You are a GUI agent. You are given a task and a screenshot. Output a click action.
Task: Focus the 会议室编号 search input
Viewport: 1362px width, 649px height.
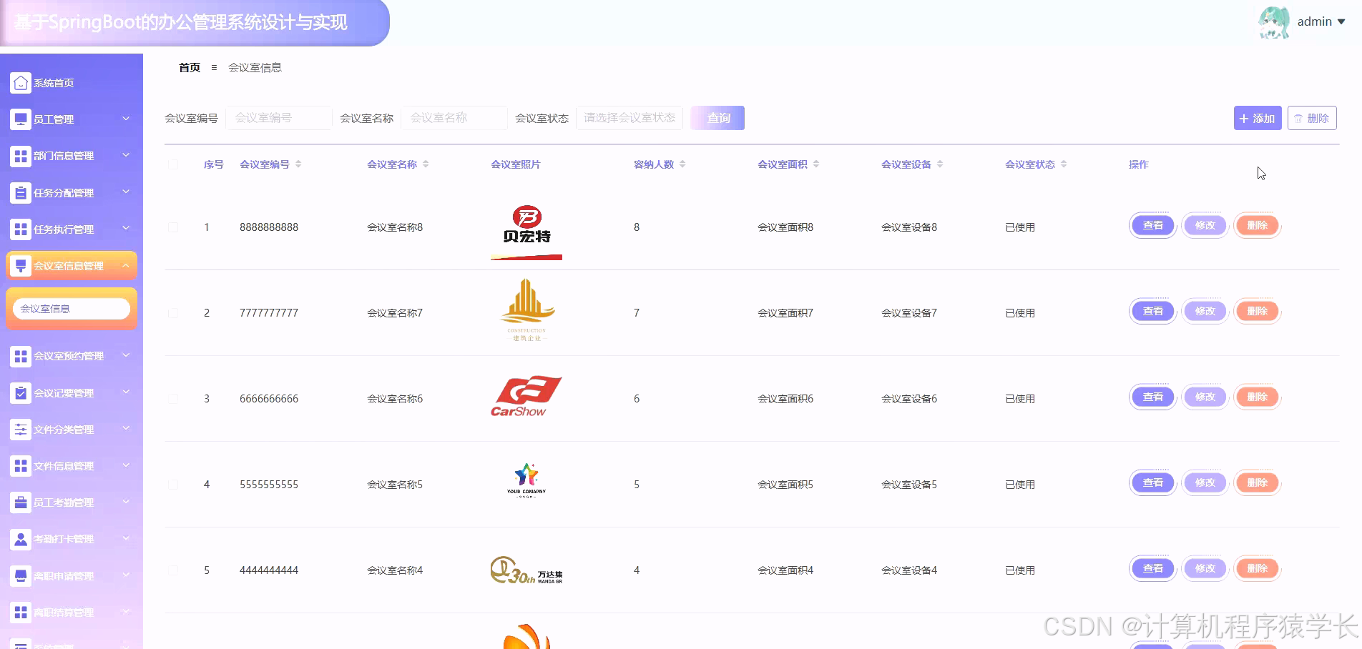(279, 118)
